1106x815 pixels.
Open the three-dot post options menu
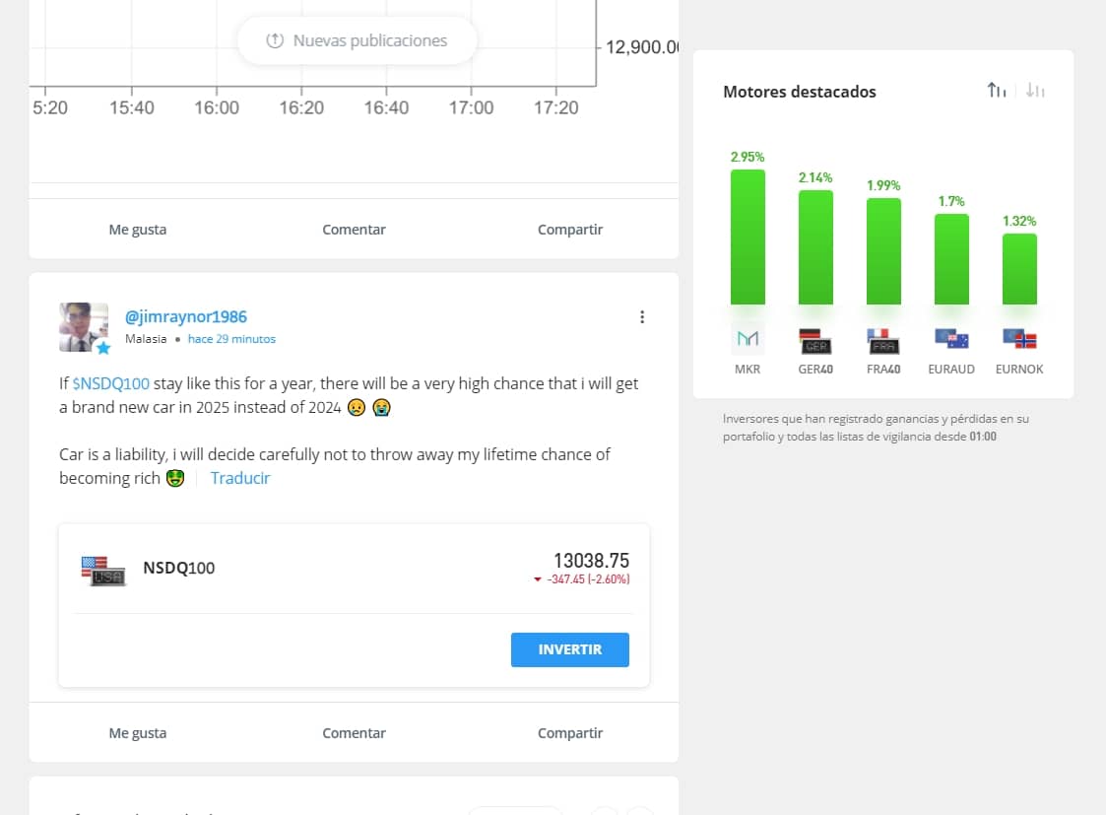(642, 317)
